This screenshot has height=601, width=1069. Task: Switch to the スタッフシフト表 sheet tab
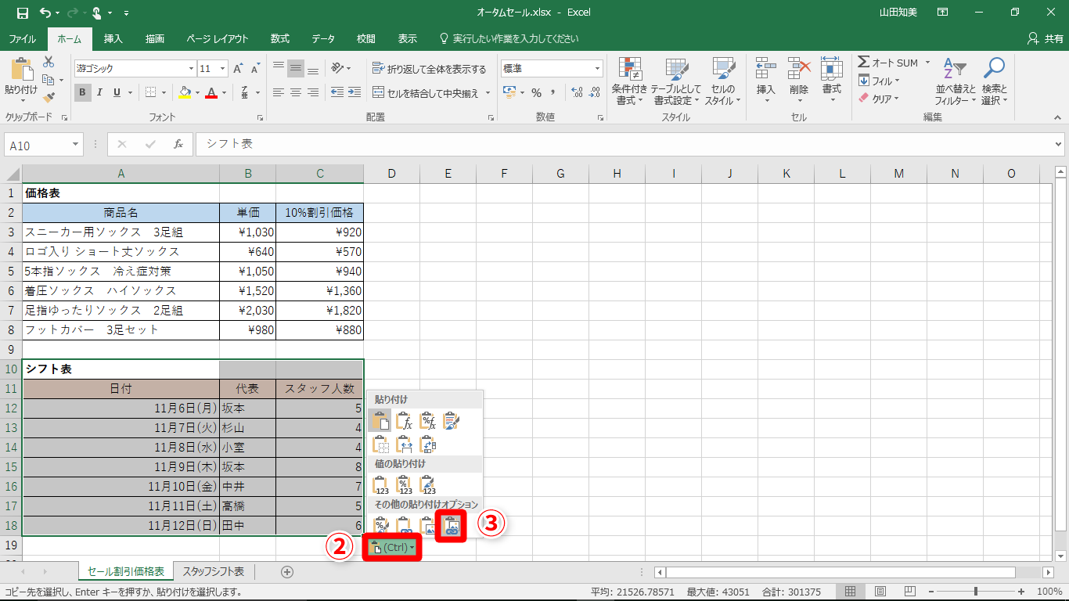click(x=214, y=572)
